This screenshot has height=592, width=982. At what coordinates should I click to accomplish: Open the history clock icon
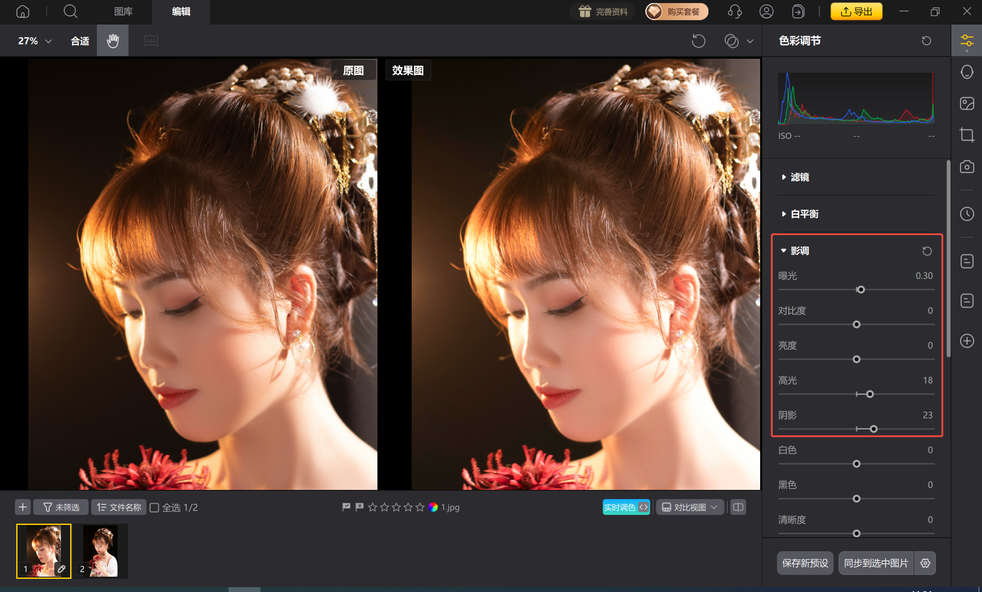[967, 214]
